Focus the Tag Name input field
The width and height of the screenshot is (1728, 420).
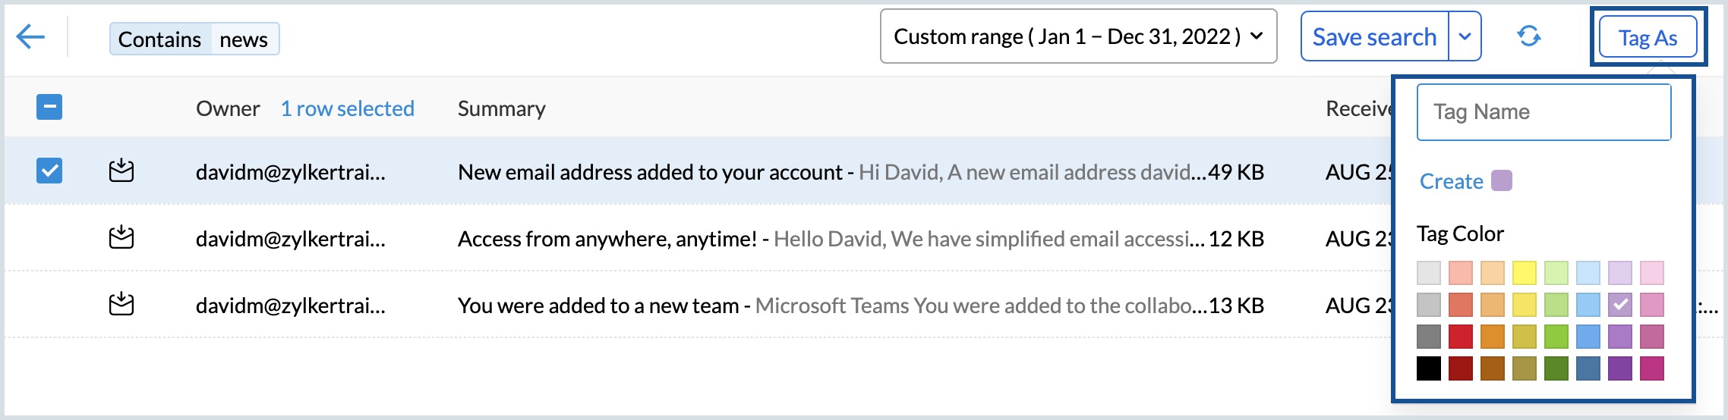point(1544,112)
